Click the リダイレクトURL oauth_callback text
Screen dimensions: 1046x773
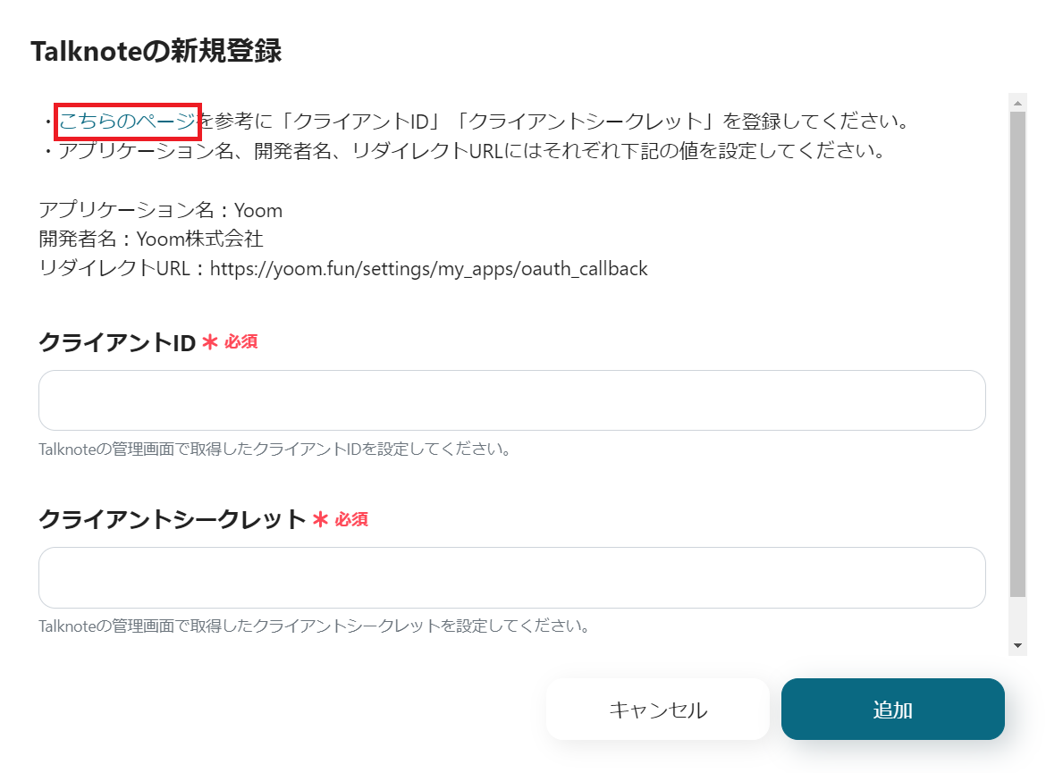point(429,269)
